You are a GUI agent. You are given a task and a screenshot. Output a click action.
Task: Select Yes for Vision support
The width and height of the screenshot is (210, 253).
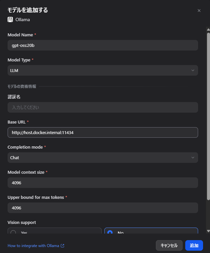point(54,231)
